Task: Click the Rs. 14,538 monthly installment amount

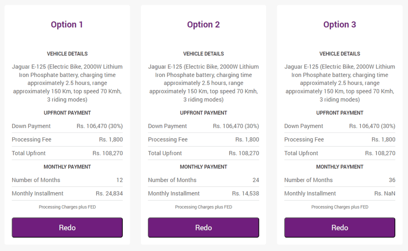Action: (245, 194)
